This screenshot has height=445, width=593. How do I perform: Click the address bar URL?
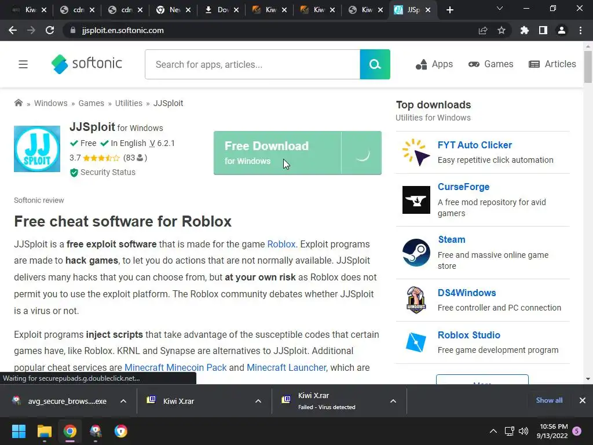pos(123,30)
